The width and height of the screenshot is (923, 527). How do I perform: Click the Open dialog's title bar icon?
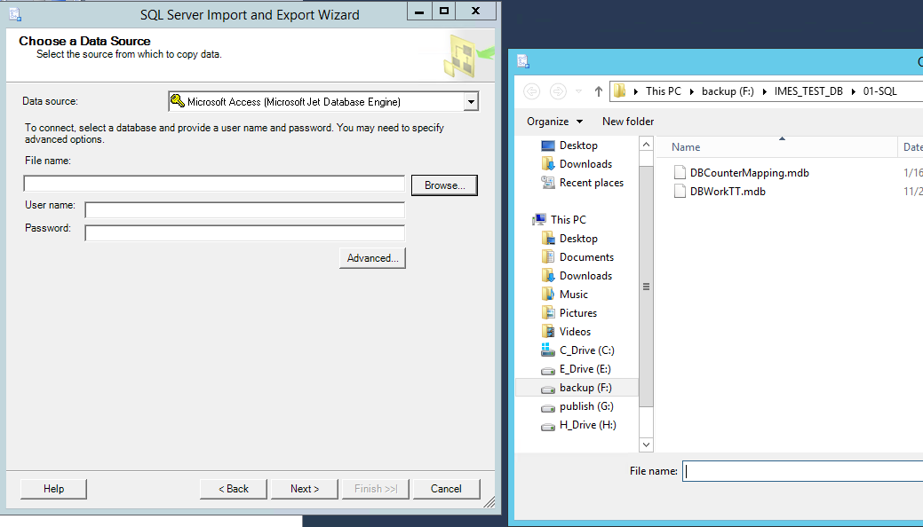coord(523,61)
